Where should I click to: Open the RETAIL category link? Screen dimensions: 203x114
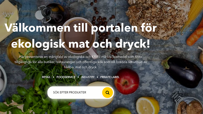[46, 77]
